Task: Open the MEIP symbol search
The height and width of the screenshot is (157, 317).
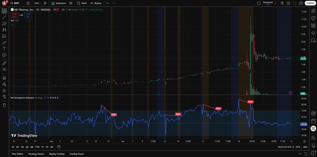Action: pyautogui.click(x=15, y=3)
